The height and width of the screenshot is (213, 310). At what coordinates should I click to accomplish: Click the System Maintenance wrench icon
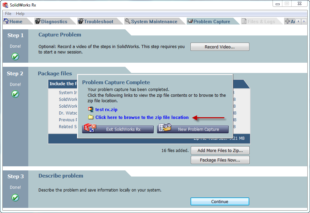128,21
